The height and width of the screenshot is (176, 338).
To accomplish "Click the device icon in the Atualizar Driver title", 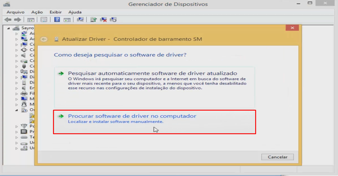I will tap(56, 39).
